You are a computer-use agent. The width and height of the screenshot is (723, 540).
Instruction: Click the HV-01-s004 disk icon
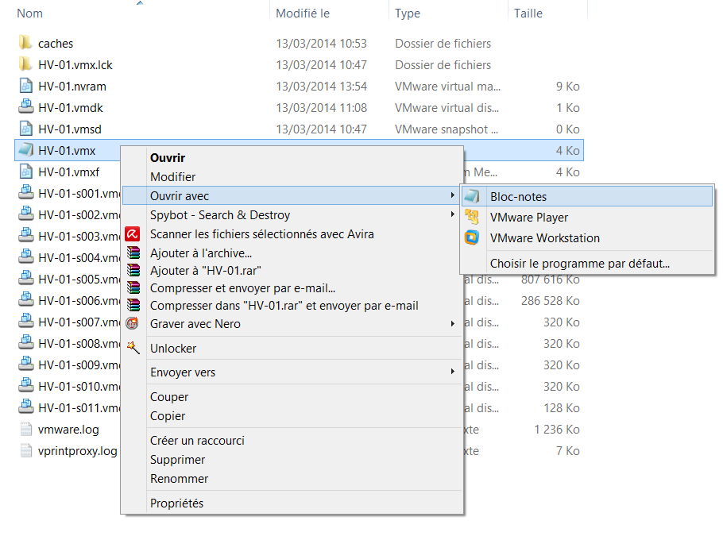pos(25,257)
